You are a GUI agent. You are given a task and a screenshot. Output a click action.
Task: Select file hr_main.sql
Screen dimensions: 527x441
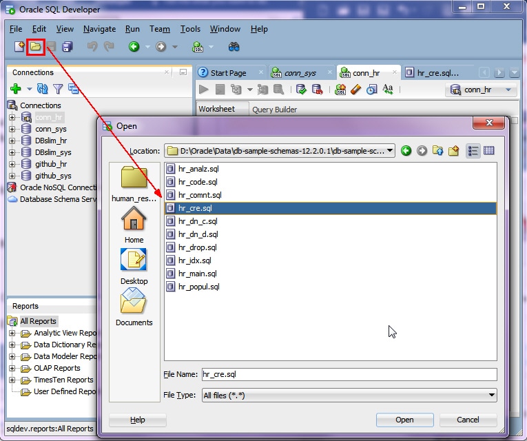198,274
